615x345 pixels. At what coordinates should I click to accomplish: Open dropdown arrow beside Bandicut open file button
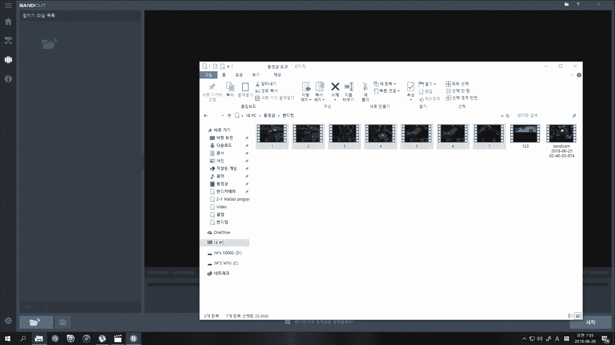(x=51, y=322)
